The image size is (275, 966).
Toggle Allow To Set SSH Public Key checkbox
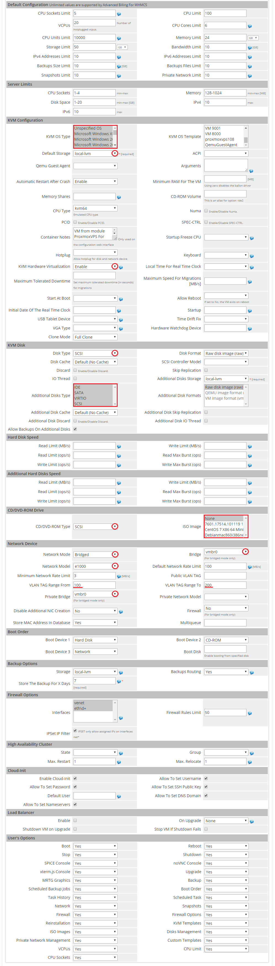coord(206,787)
